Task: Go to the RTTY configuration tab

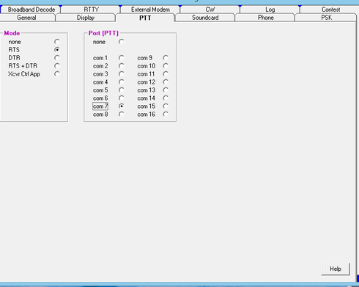Action: pyautogui.click(x=91, y=10)
